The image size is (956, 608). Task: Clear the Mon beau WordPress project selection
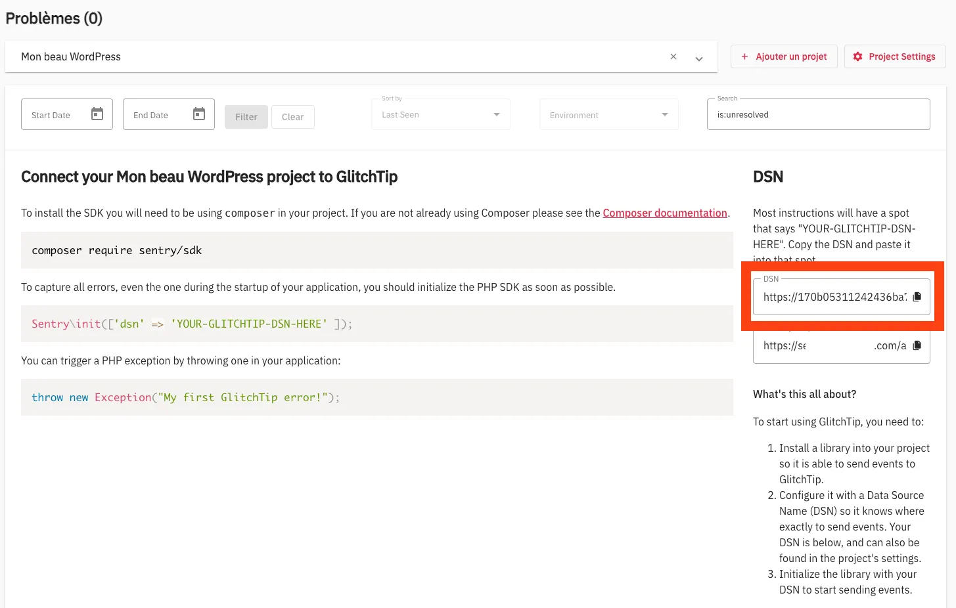[x=673, y=56]
